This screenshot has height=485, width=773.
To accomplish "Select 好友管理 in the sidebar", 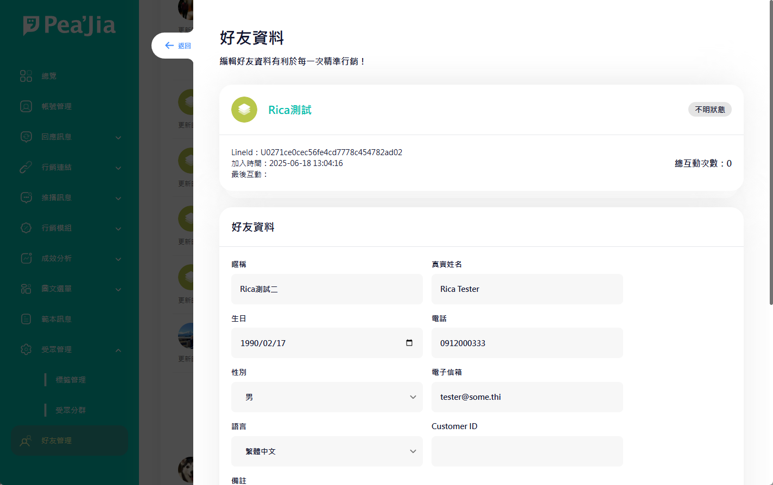I will coord(56,441).
